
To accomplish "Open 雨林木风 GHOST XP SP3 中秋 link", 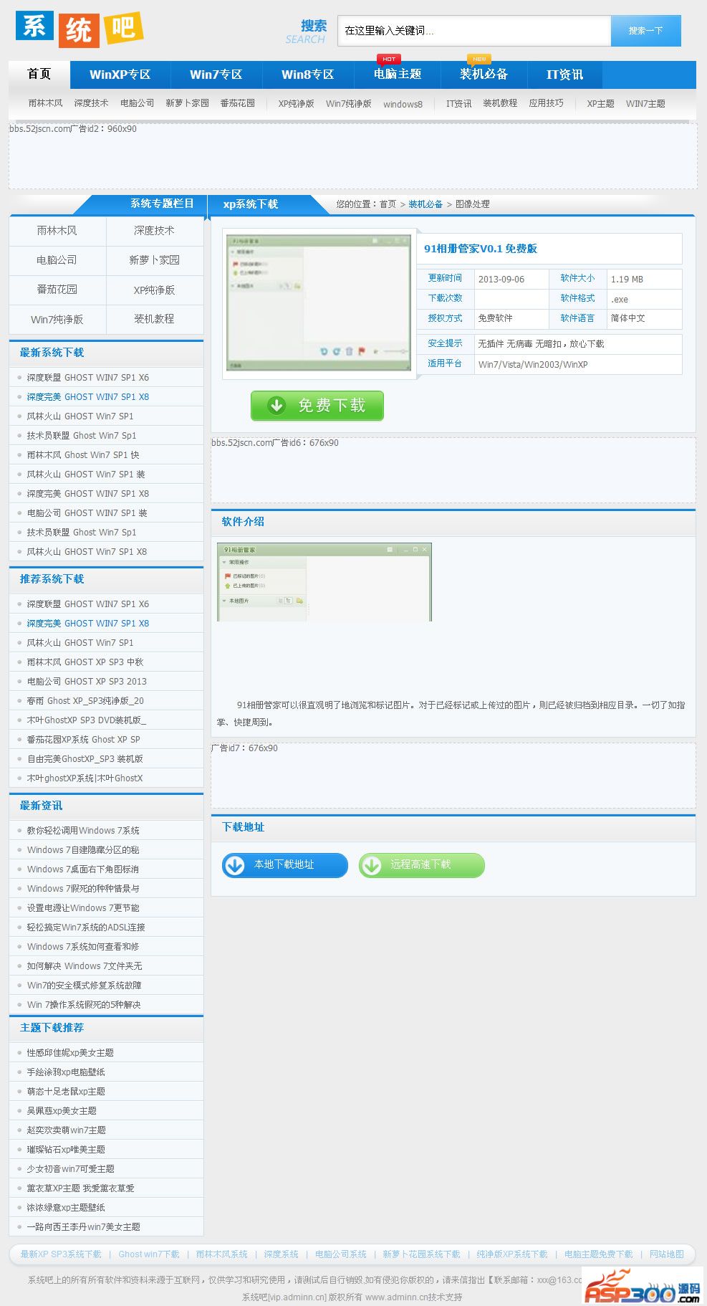I will pos(85,662).
